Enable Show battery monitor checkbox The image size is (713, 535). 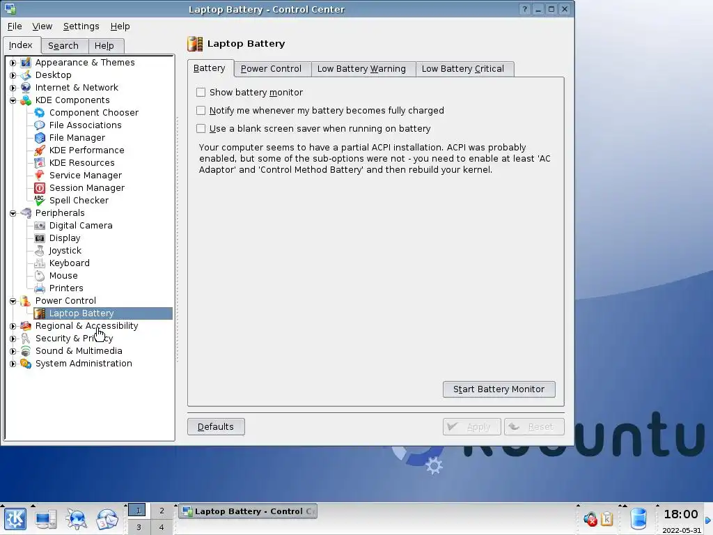coord(201,93)
